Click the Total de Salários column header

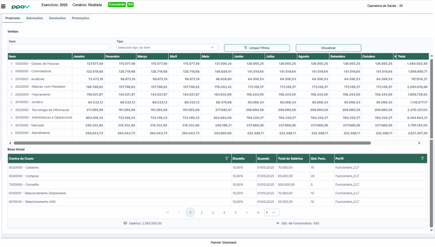293,159
